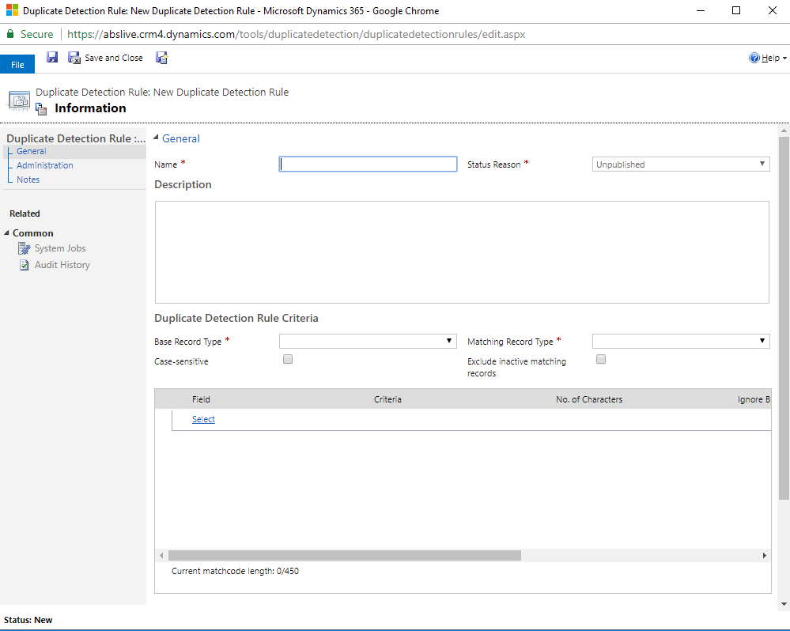
Task: Click the Select field link in criteria
Action: pyautogui.click(x=203, y=419)
